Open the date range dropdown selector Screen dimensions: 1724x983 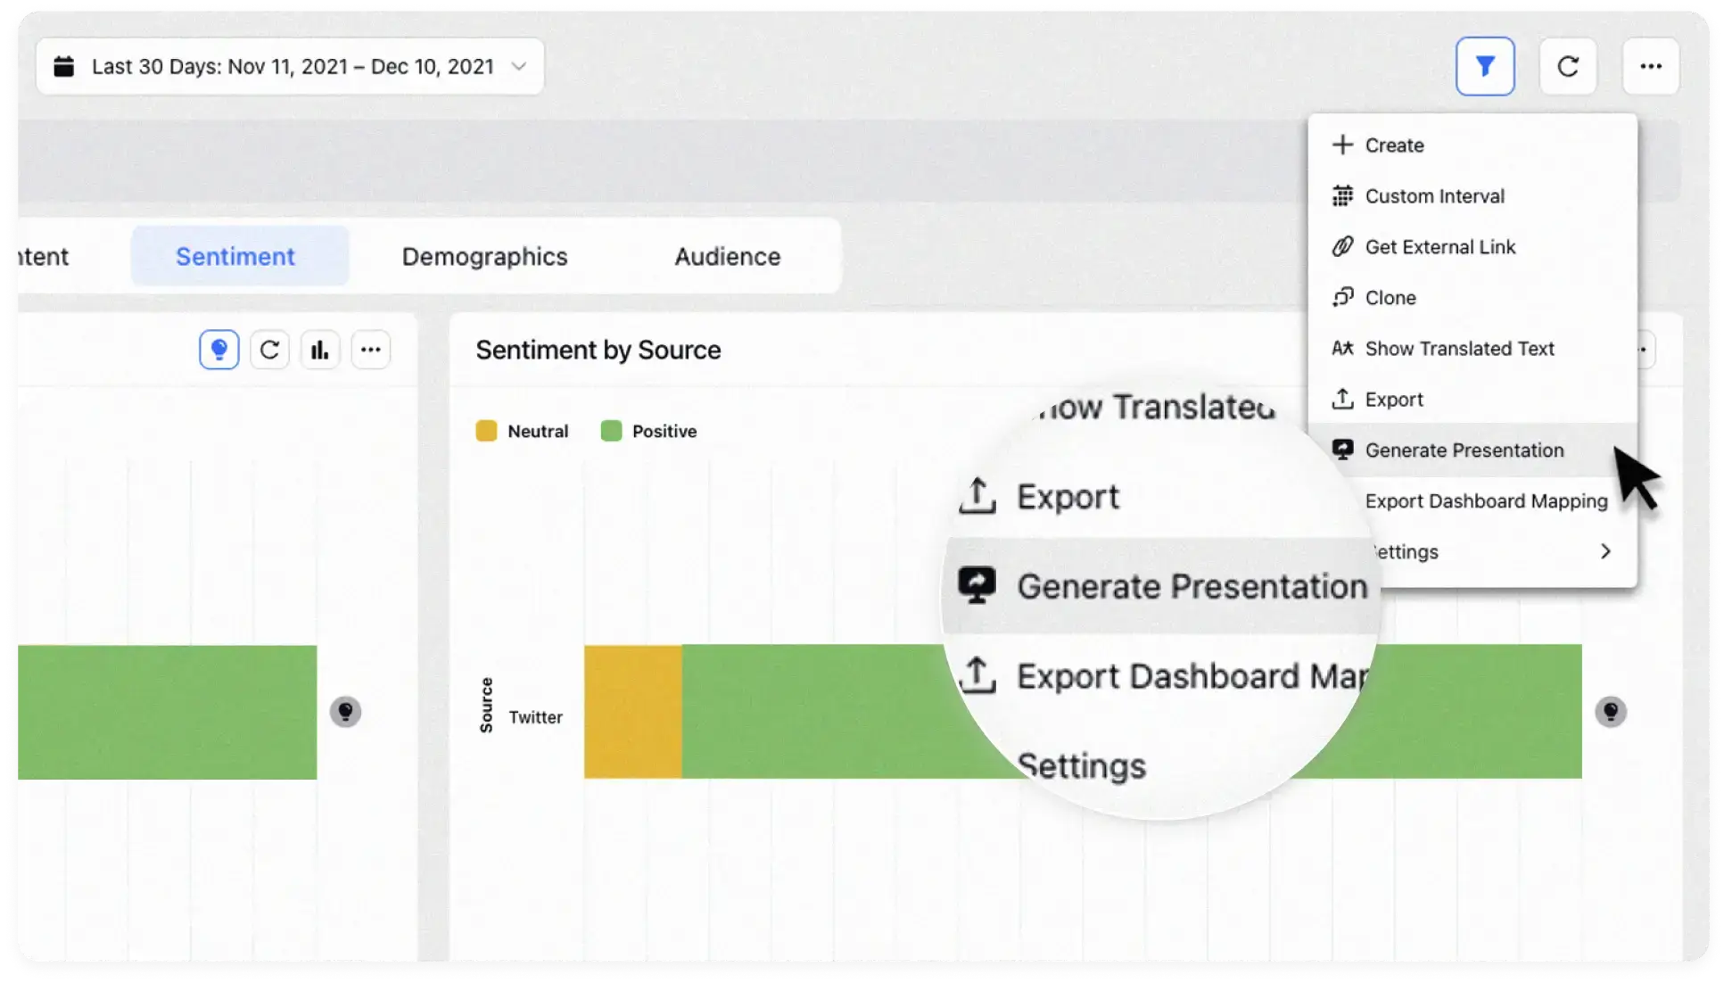(289, 66)
